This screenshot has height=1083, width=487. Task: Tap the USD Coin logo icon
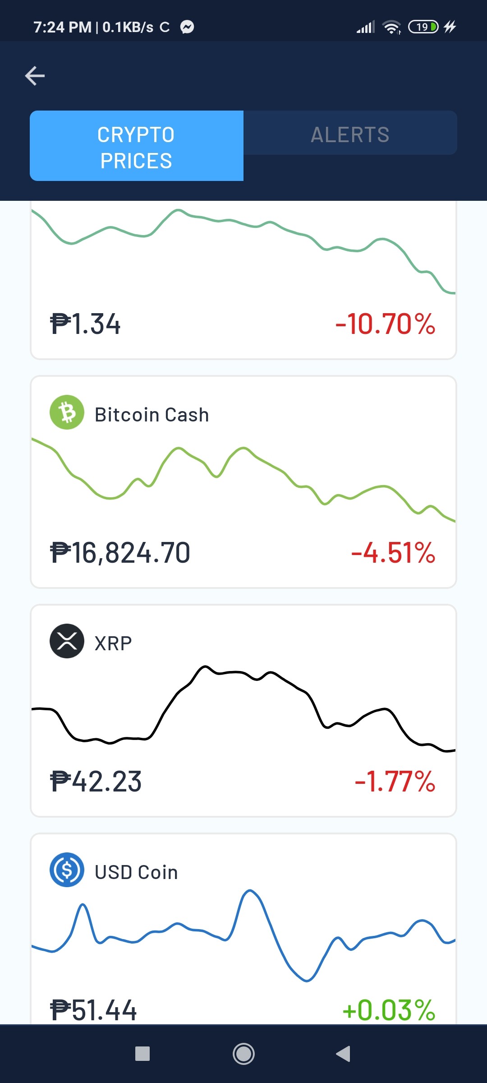pos(67,870)
